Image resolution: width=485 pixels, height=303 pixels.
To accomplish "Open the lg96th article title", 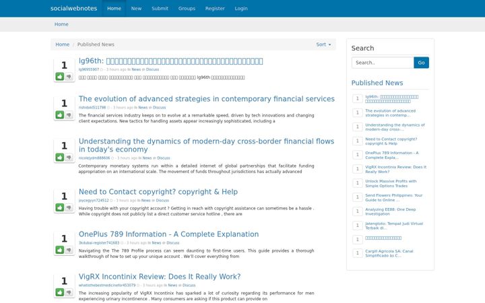I will click(x=170, y=61).
